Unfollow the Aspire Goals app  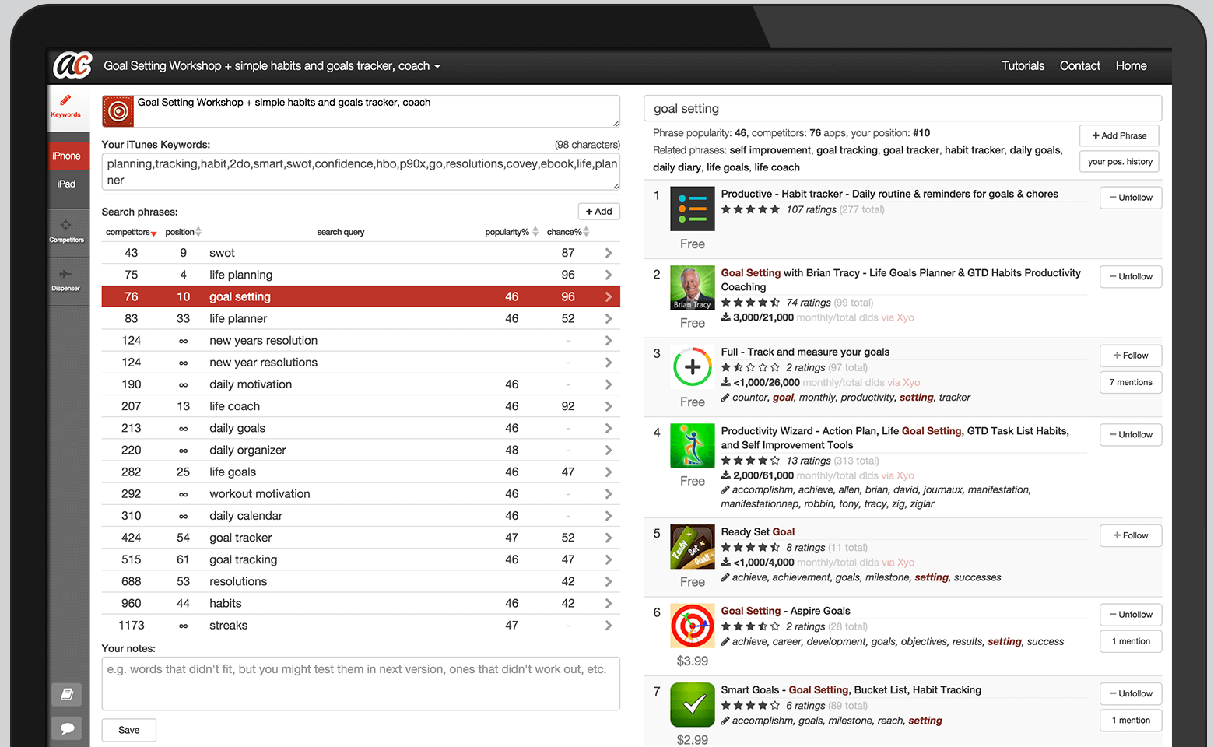click(x=1131, y=615)
